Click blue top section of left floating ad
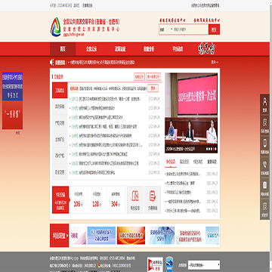 tap(12, 86)
